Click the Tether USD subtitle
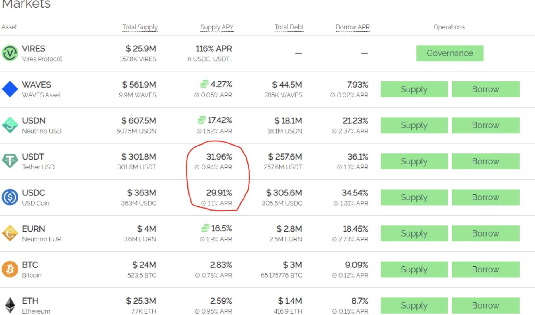535x315 pixels. (x=38, y=167)
